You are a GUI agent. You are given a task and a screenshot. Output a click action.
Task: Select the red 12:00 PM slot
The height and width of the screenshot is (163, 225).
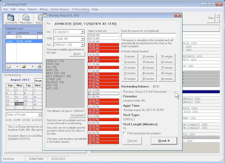click(104, 74)
